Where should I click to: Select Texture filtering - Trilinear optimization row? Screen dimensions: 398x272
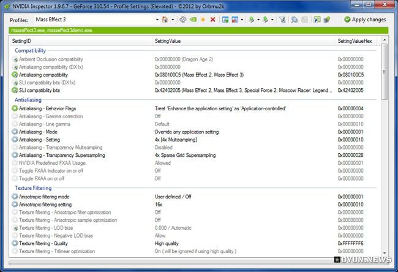[x=195, y=251]
